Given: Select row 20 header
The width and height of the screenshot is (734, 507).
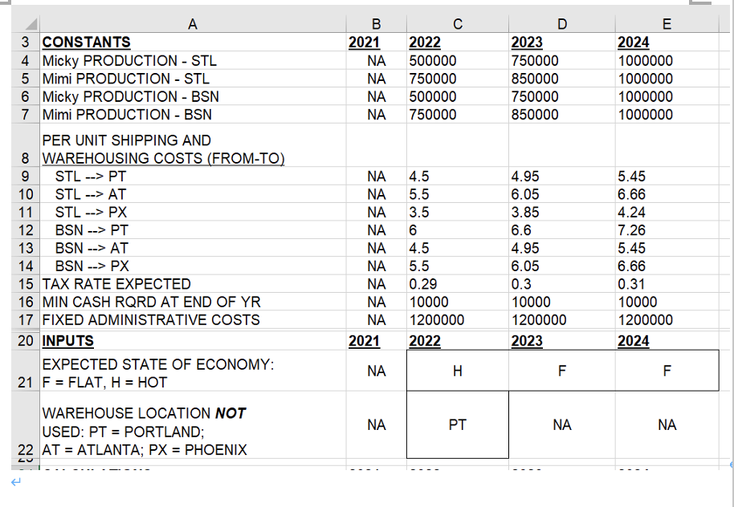Looking at the screenshot, I should pyautogui.click(x=24, y=342).
